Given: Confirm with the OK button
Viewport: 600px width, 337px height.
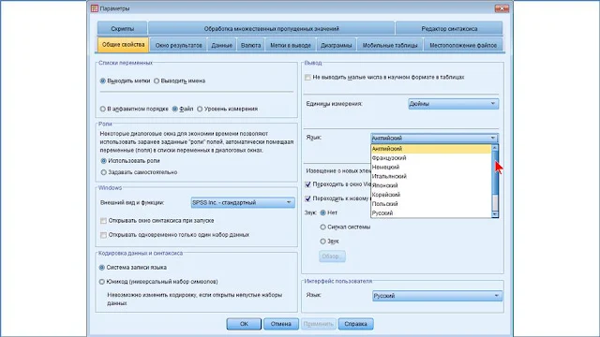Looking at the screenshot, I should coord(244,324).
